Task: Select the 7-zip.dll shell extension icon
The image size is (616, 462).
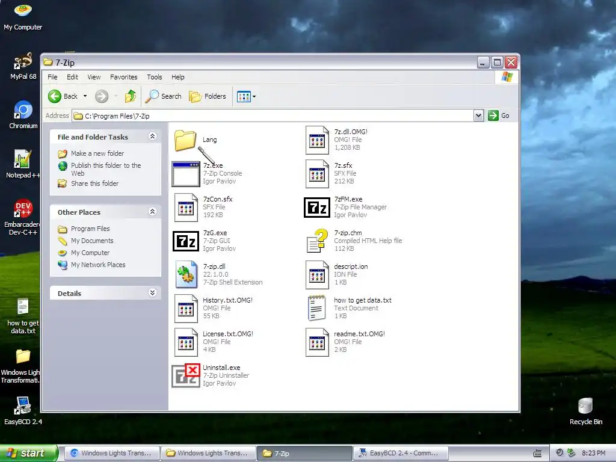Action: pyautogui.click(x=186, y=274)
